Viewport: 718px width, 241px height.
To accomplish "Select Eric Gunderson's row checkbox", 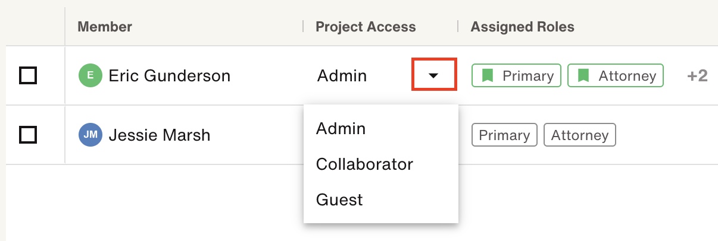I will pos(28,75).
